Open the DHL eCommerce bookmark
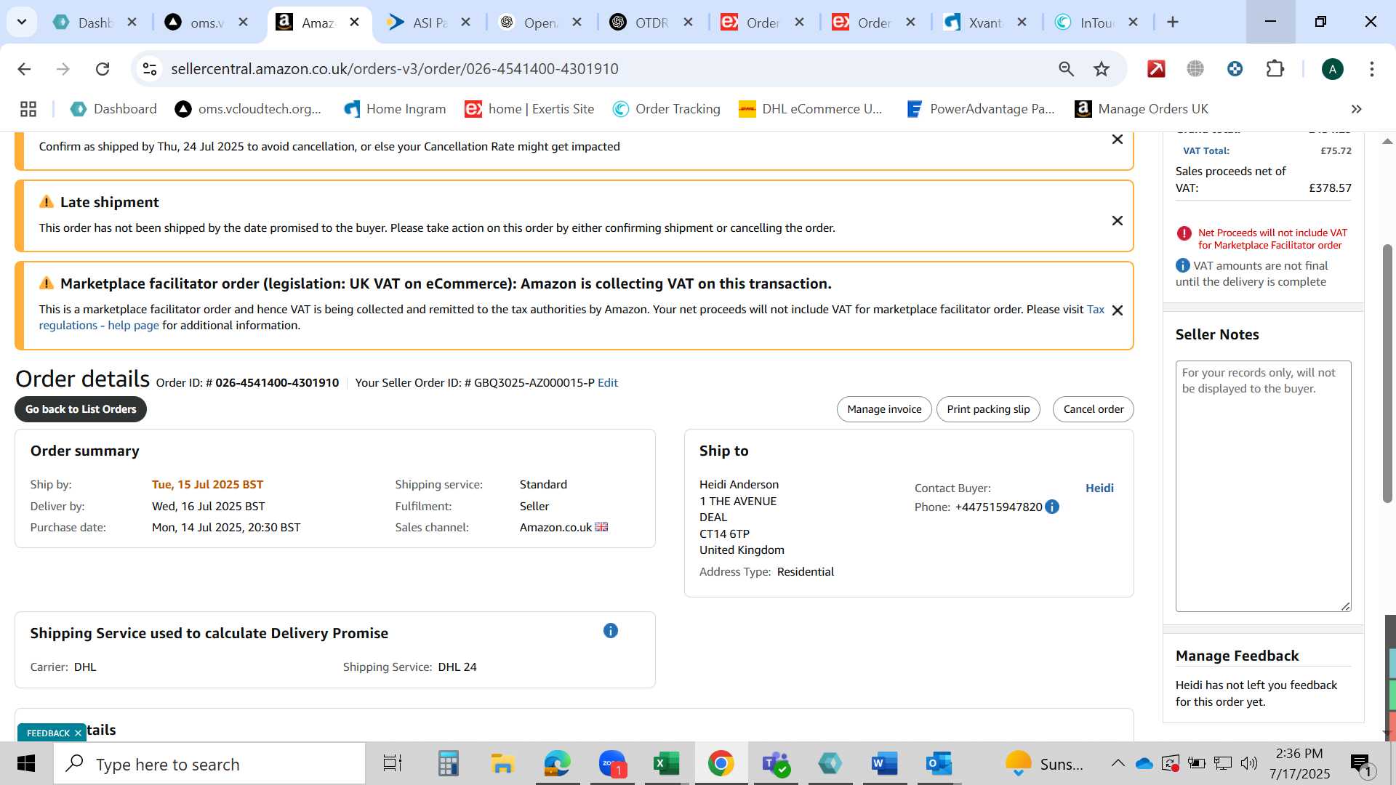Image resolution: width=1396 pixels, height=785 pixels. [810, 109]
